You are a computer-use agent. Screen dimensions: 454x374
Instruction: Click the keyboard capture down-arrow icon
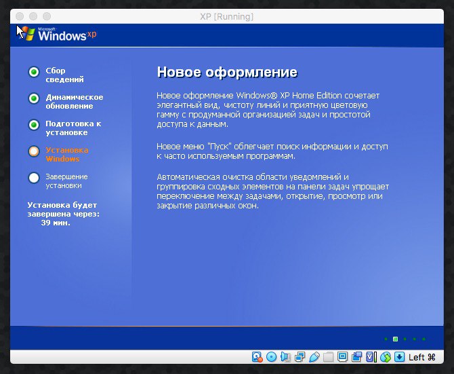pyautogui.click(x=400, y=357)
